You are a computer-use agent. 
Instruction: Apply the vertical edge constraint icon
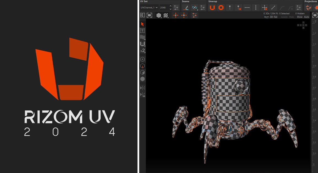coord(256,8)
